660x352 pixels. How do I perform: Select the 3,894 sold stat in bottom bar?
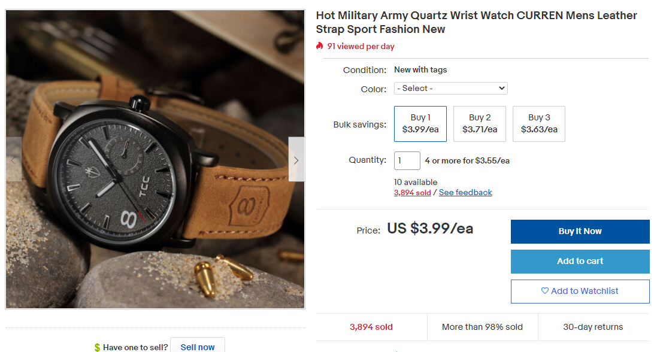click(x=371, y=327)
